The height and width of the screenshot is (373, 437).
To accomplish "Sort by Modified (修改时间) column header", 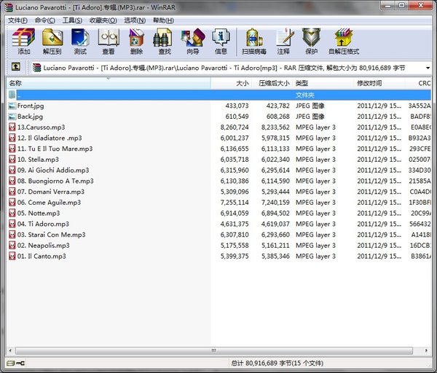I will [x=379, y=83].
